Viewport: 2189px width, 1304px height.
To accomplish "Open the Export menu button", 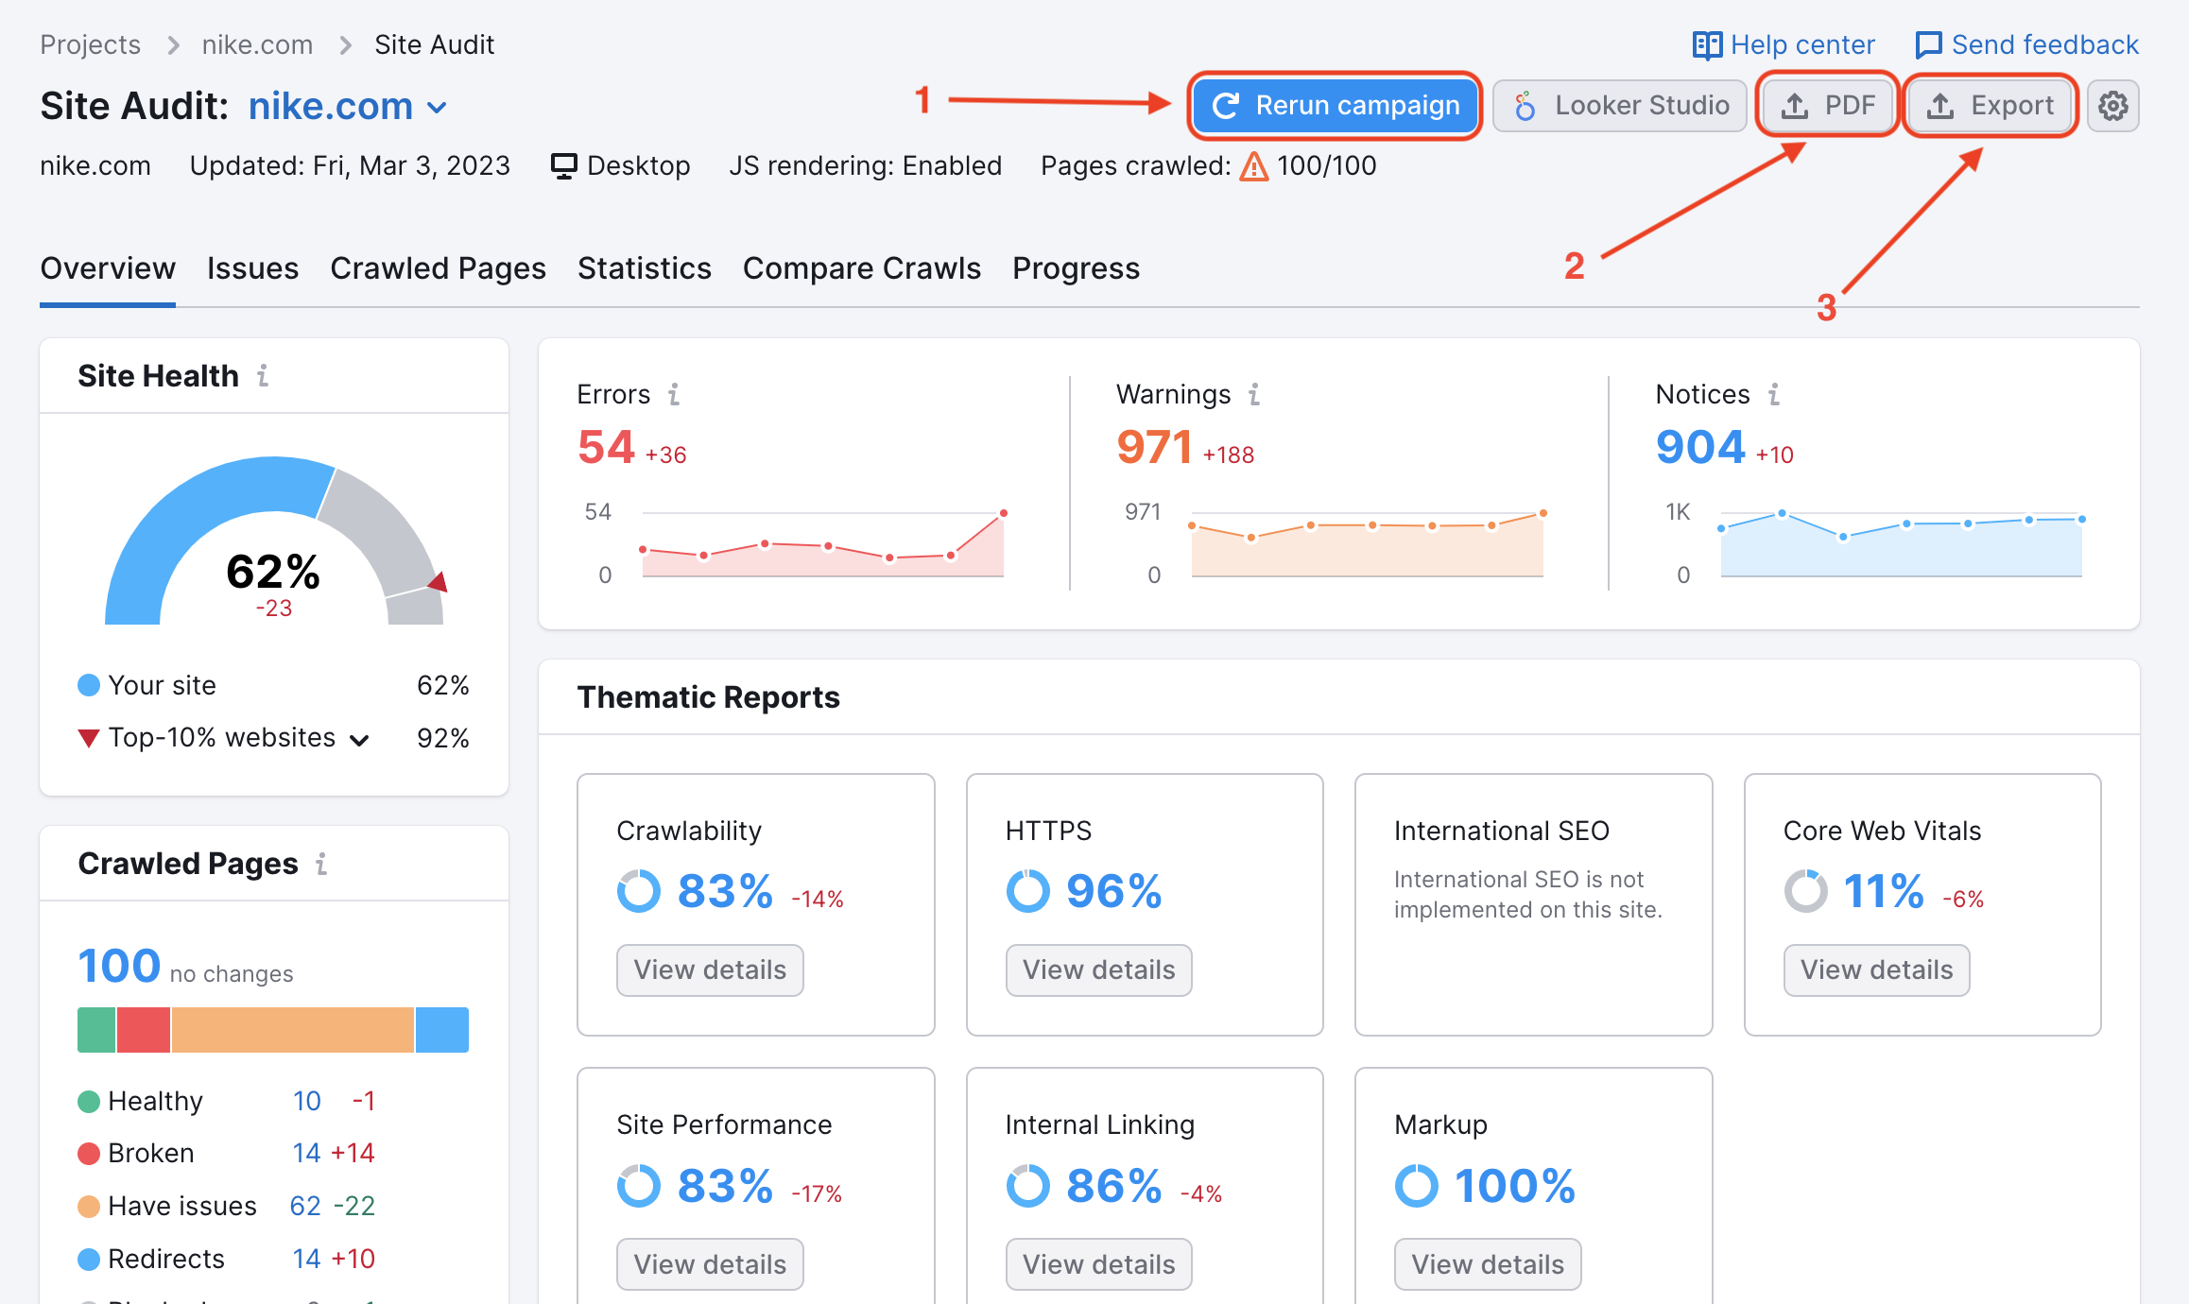I will (1990, 106).
